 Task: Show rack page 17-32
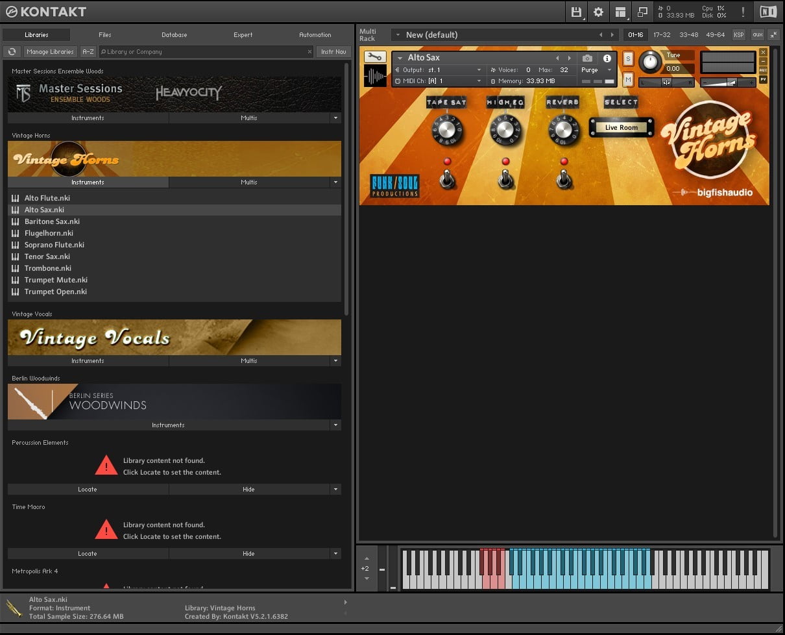(662, 34)
